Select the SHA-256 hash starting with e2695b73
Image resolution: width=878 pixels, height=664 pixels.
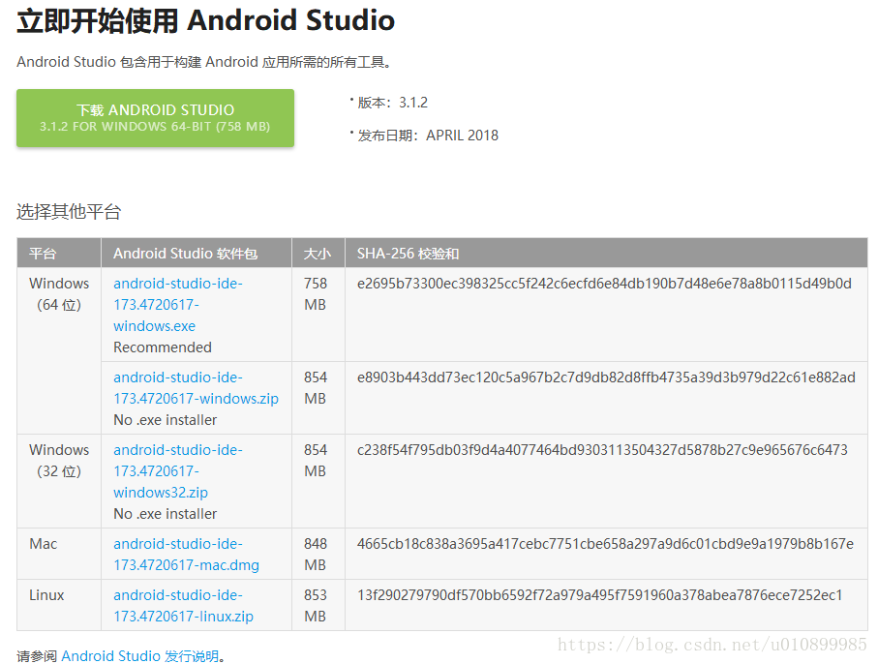coord(604,284)
